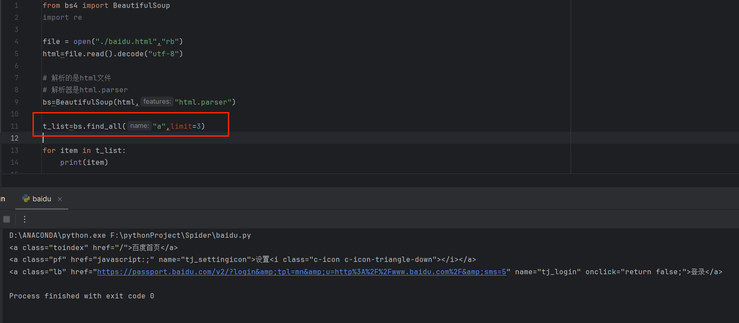Select the baidu run tab
The width and height of the screenshot is (739, 323).
pos(42,199)
